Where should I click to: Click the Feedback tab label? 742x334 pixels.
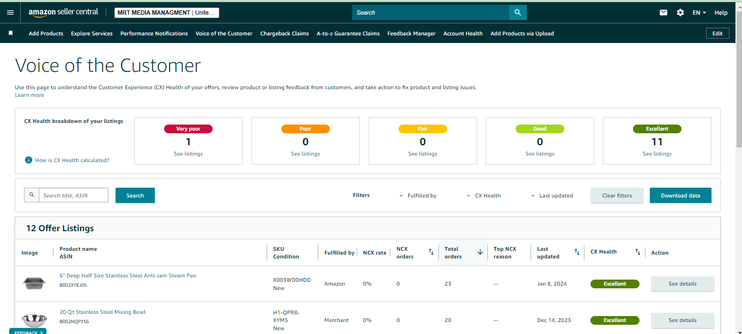(x=26, y=332)
